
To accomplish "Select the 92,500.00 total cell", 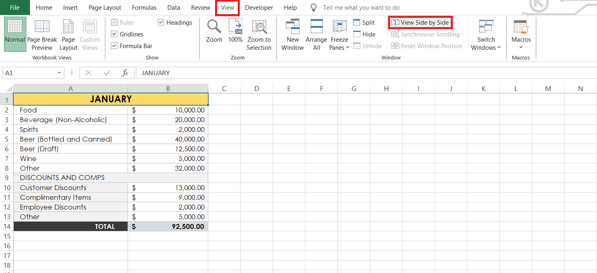I will [x=168, y=226].
